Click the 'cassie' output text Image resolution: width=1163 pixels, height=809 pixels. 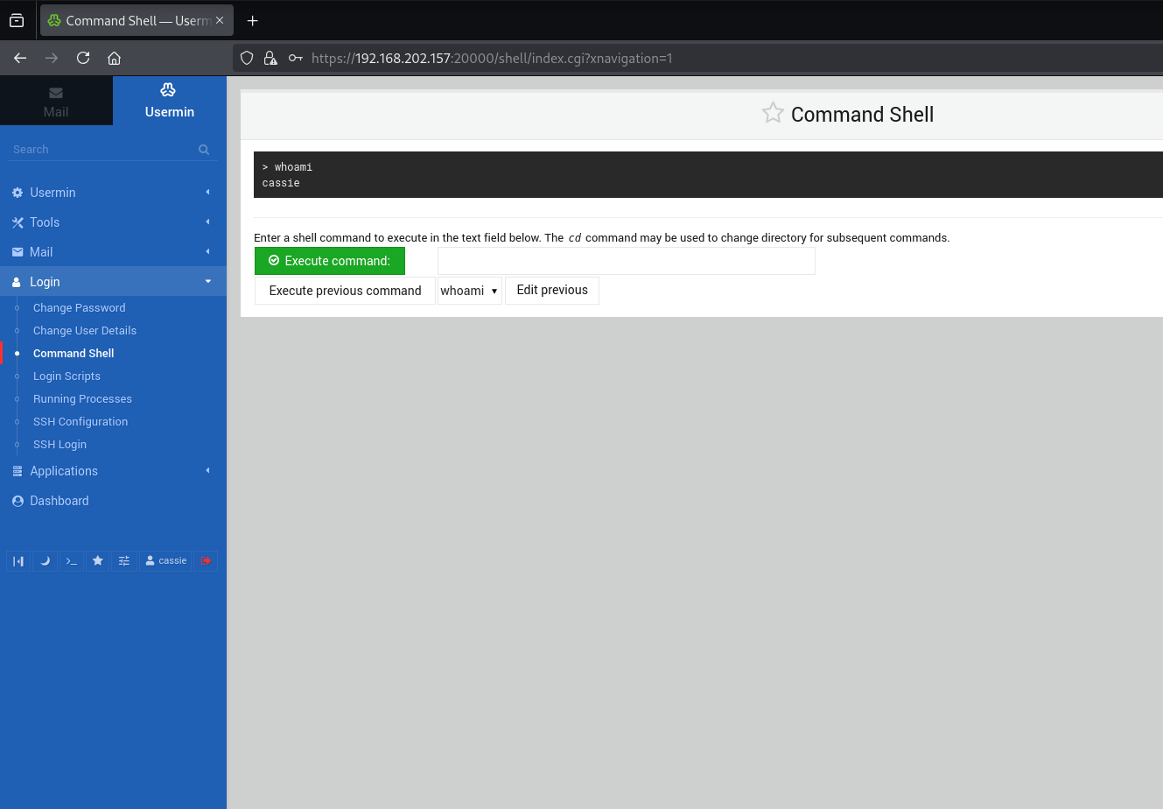281,183
